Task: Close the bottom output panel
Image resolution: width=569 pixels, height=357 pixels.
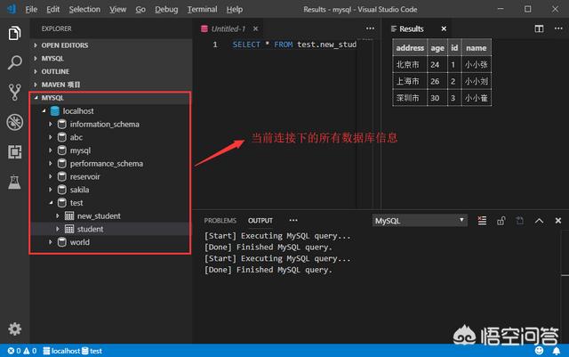Action: pyautogui.click(x=558, y=220)
